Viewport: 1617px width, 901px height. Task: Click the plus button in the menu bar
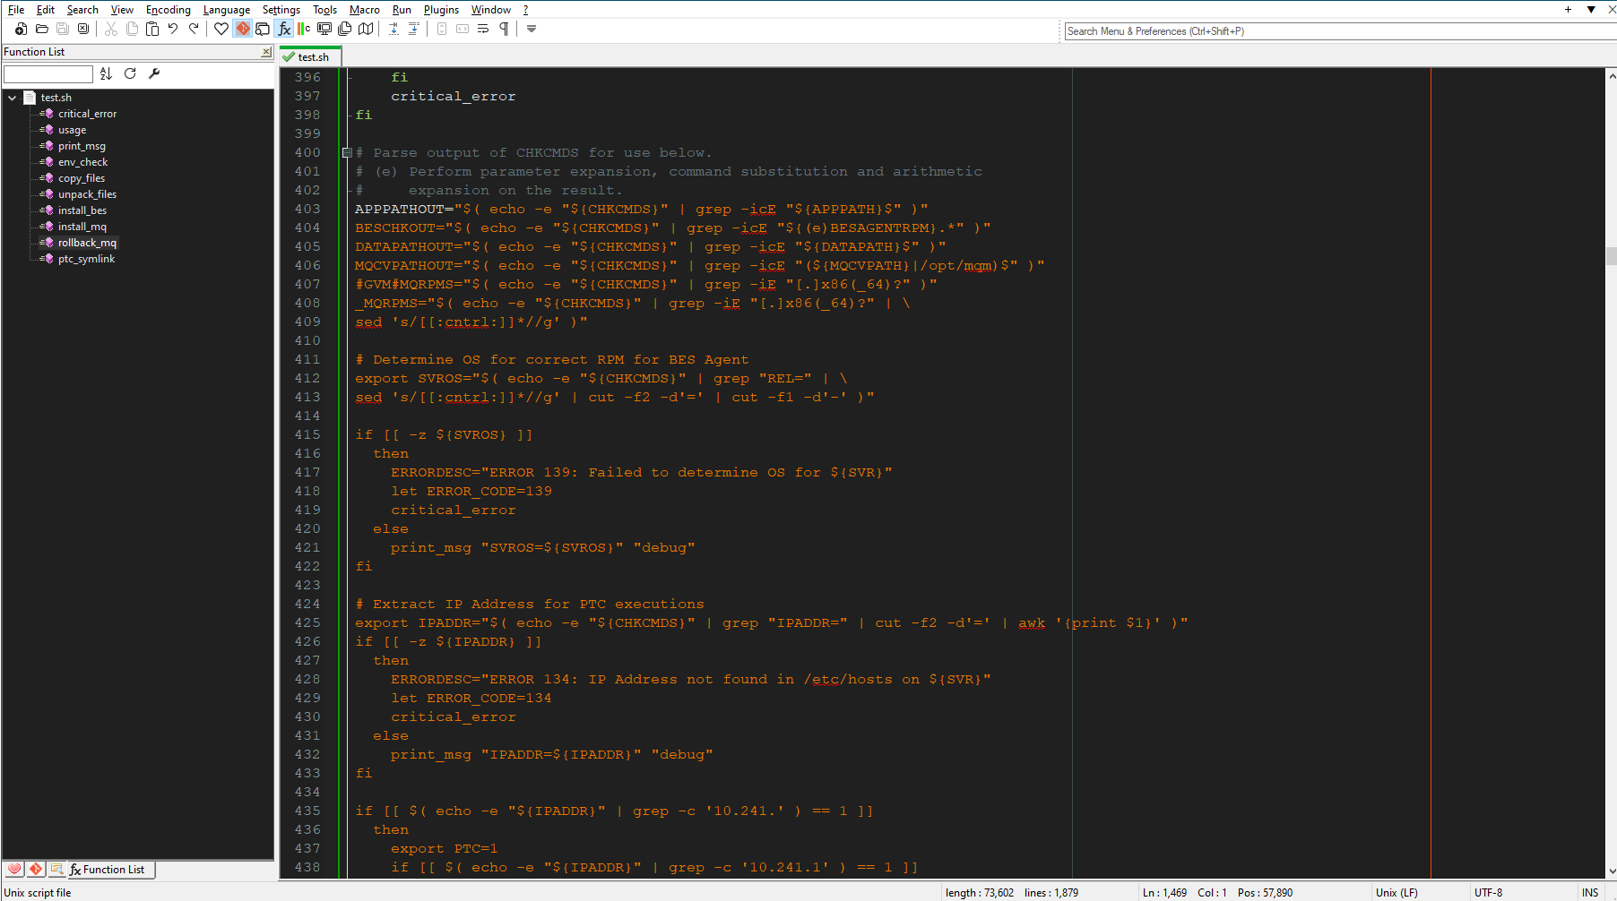1568,10
